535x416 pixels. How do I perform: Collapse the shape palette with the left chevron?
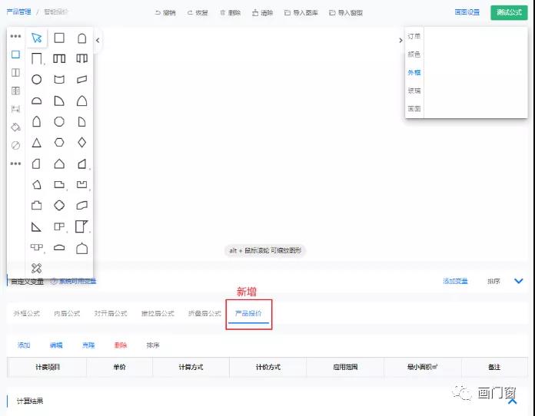click(98, 41)
